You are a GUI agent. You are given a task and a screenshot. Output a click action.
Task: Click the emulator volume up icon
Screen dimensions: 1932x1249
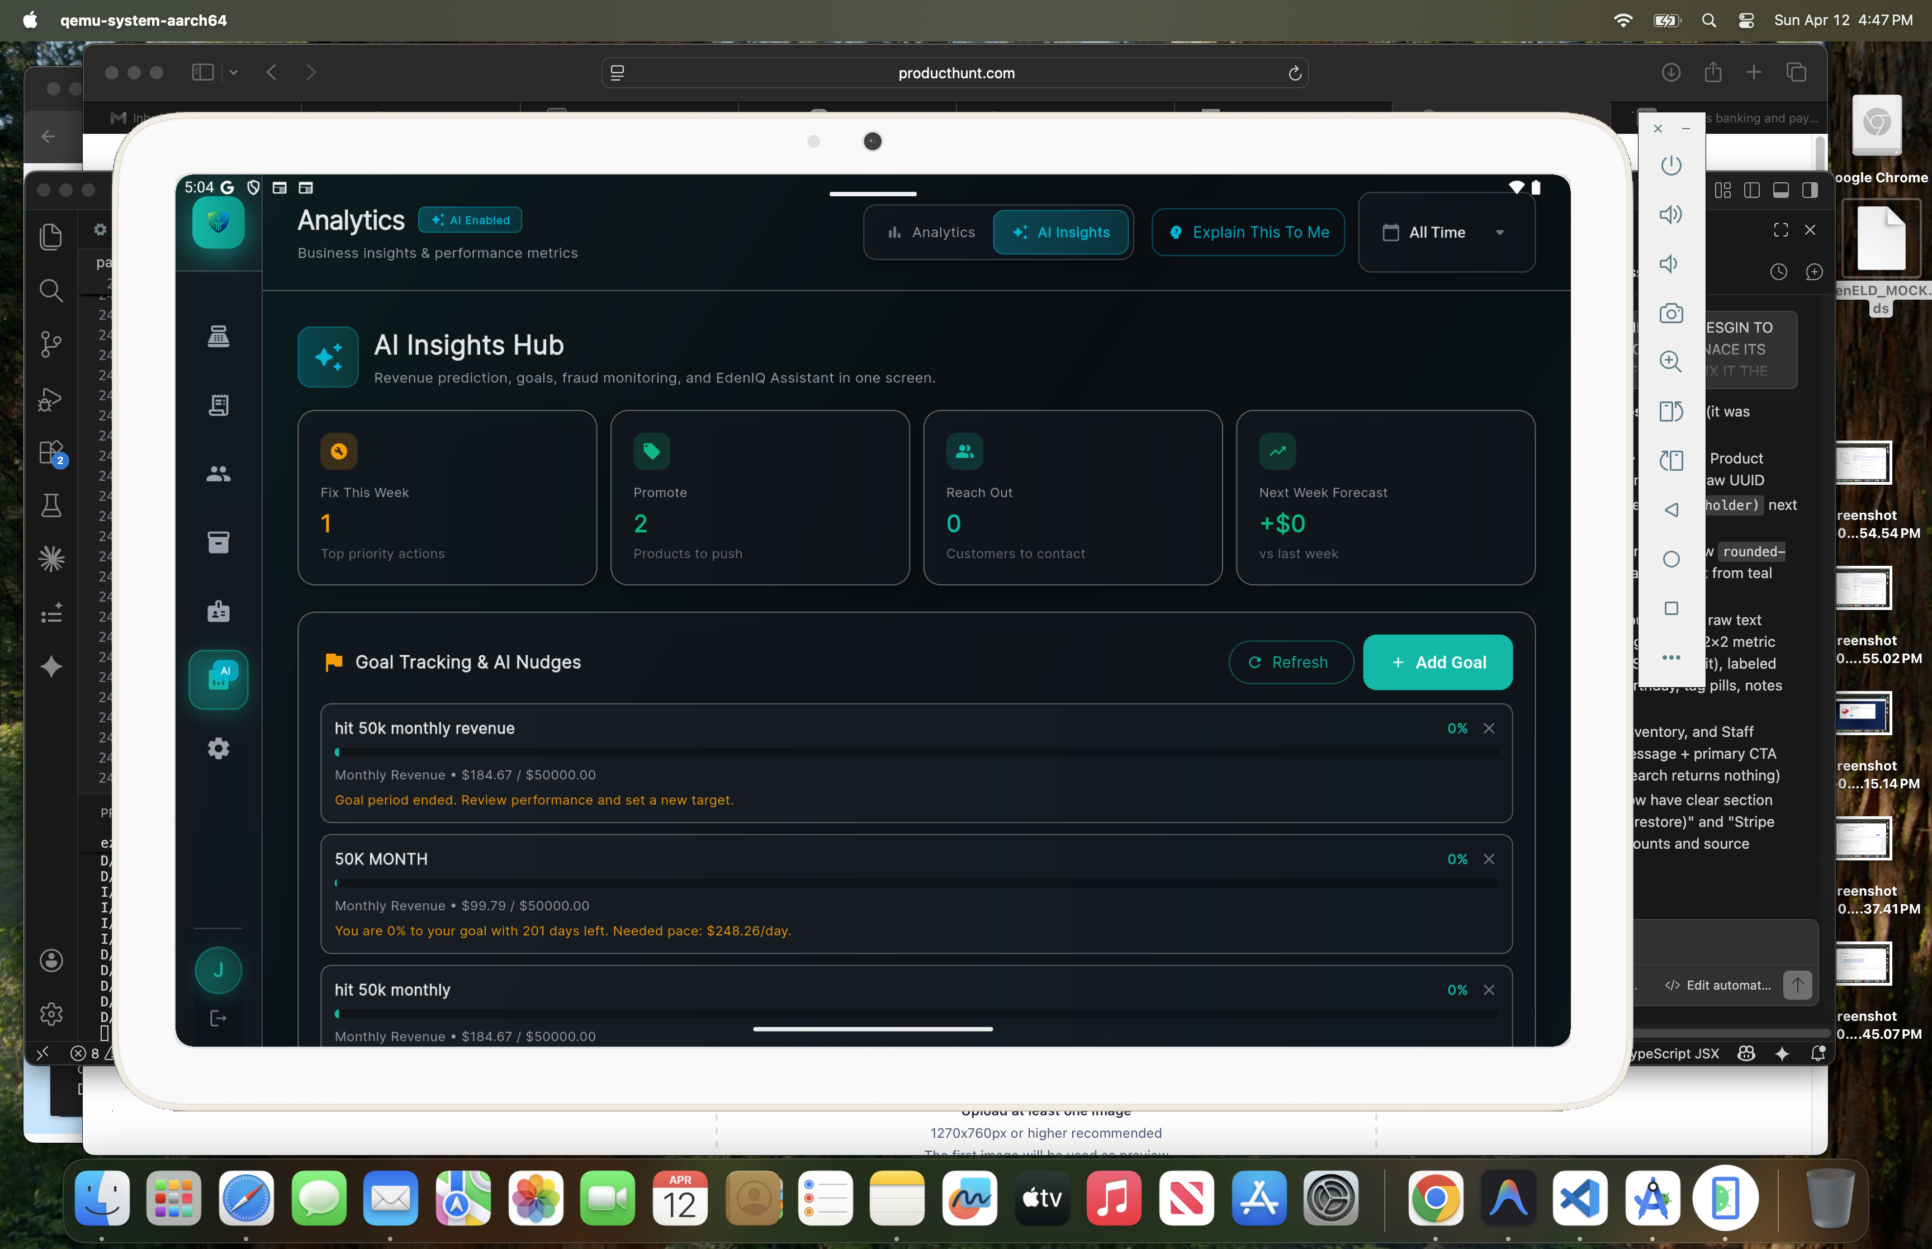tap(1670, 214)
